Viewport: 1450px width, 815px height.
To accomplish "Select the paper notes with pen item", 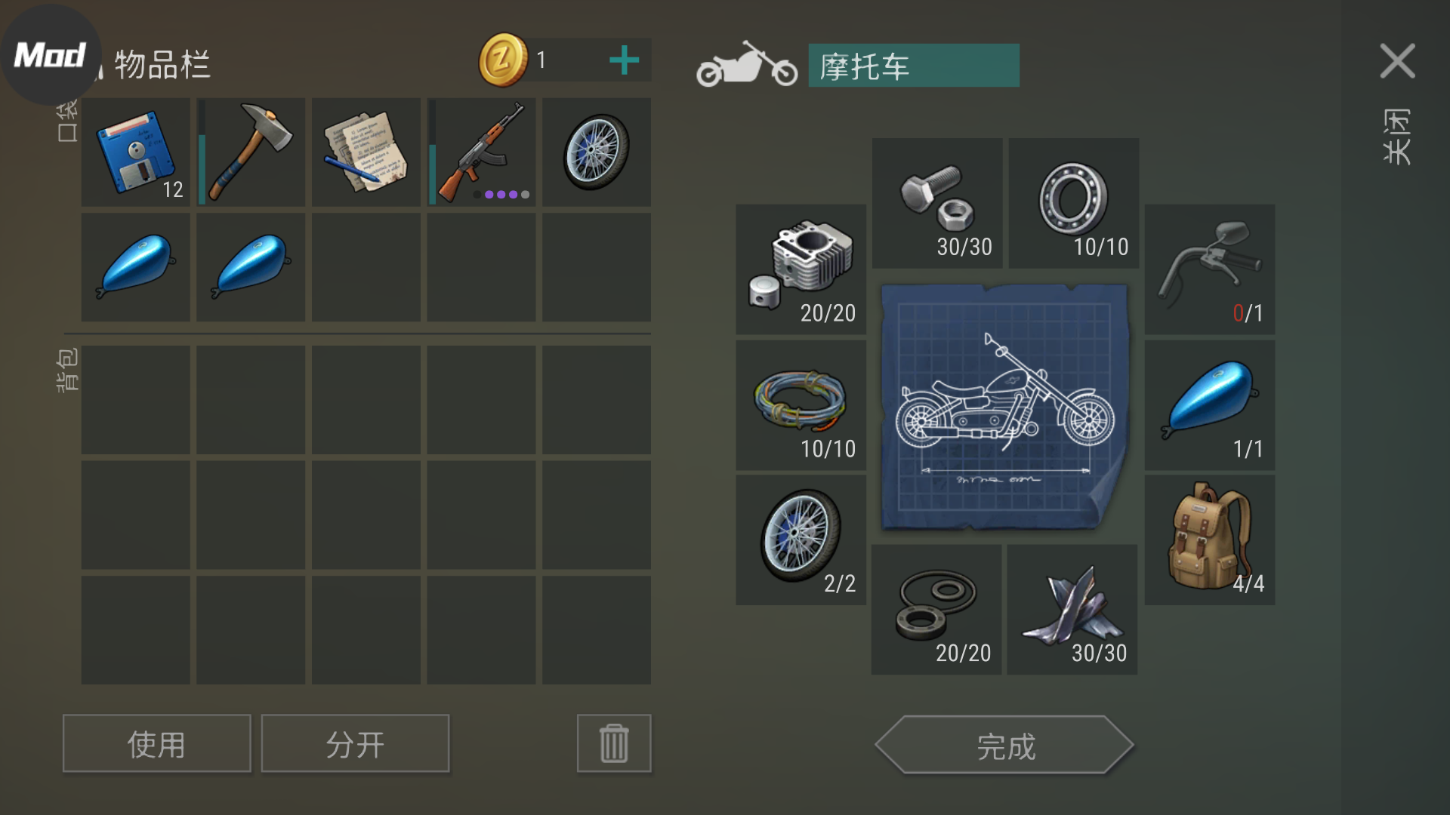I will tap(366, 152).
